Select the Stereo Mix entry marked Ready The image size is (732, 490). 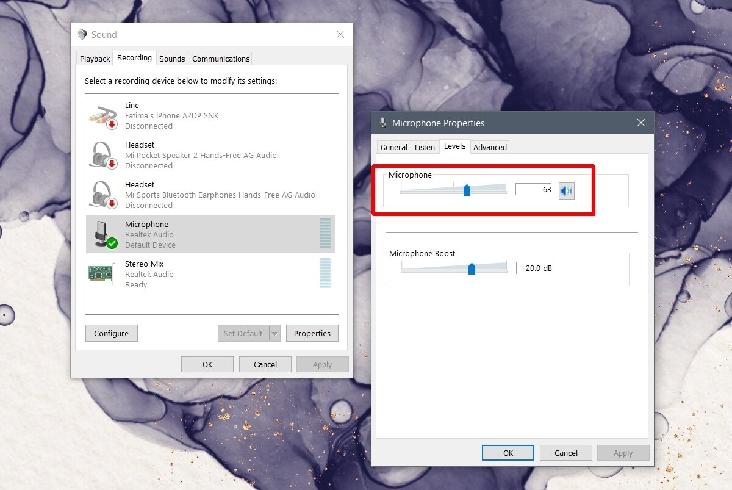pyautogui.click(x=183, y=273)
